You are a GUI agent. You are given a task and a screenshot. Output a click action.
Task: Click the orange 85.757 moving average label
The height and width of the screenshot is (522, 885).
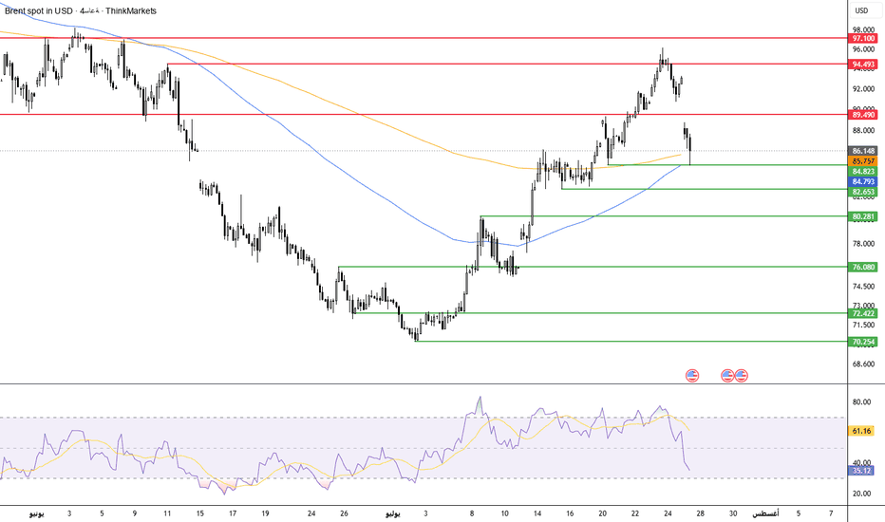[863, 160]
